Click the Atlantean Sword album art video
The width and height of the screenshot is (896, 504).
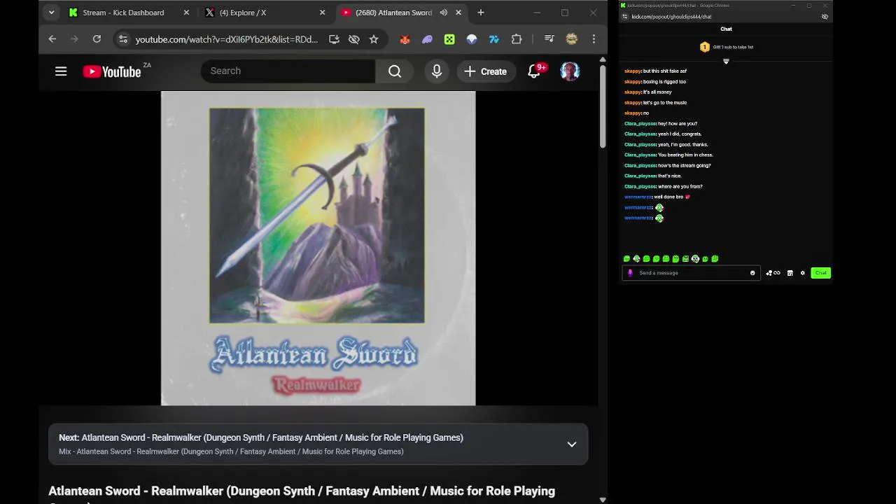318,248
